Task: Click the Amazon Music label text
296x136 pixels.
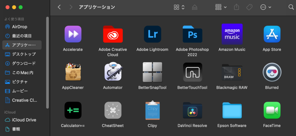Action: click(x=232, y=50)
